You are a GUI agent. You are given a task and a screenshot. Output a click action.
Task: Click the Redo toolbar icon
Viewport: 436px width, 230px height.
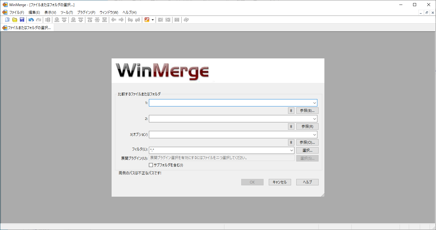(x=38, y=20)
